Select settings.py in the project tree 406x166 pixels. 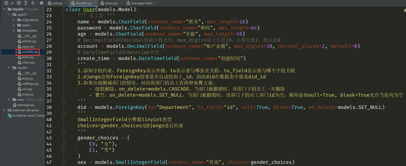click(x=30, y=84)
